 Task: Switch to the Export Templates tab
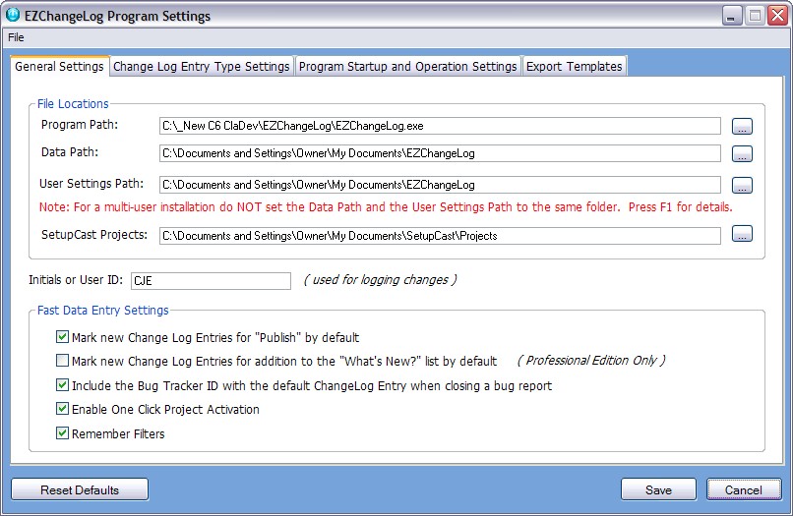574,66
